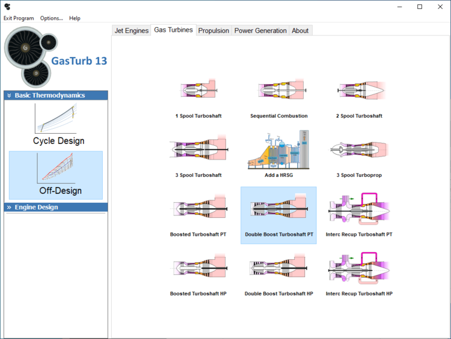
Task: Select the 1 Spool Turboshaft engine icon
Action: click(x=198, y=91)
